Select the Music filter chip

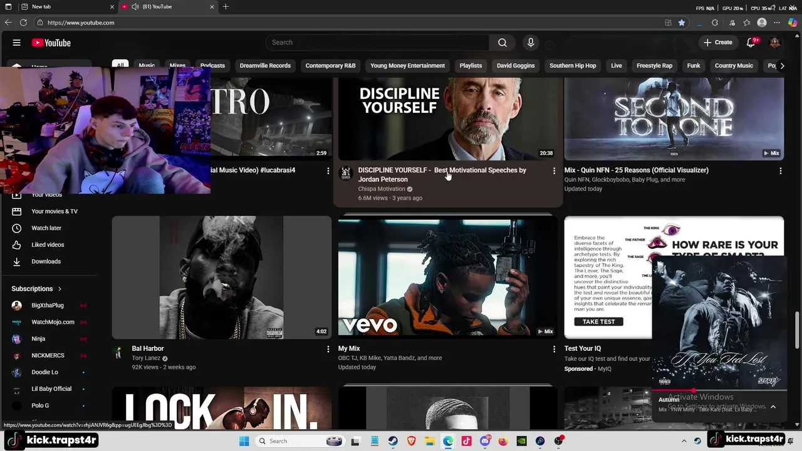click(x=147, y=66)
